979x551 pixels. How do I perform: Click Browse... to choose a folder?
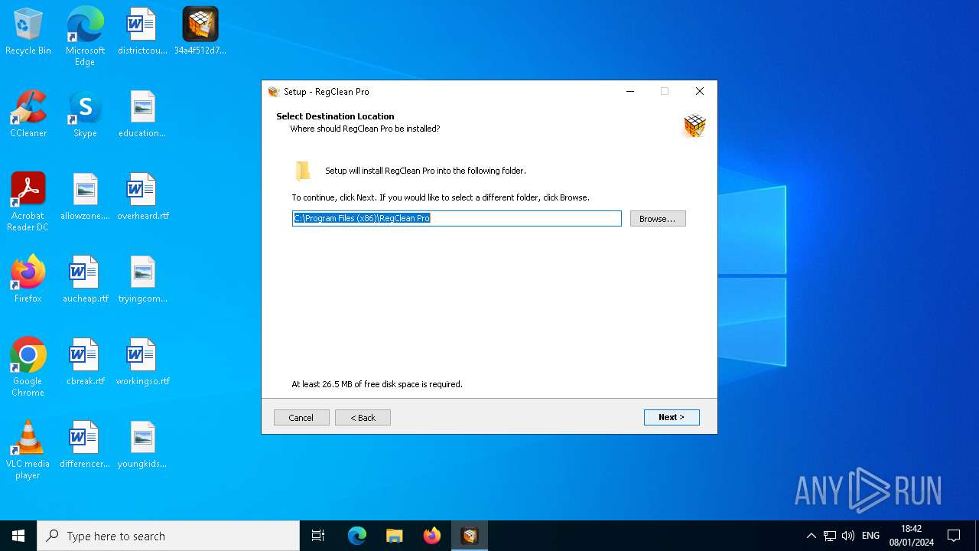coord(658,219)
